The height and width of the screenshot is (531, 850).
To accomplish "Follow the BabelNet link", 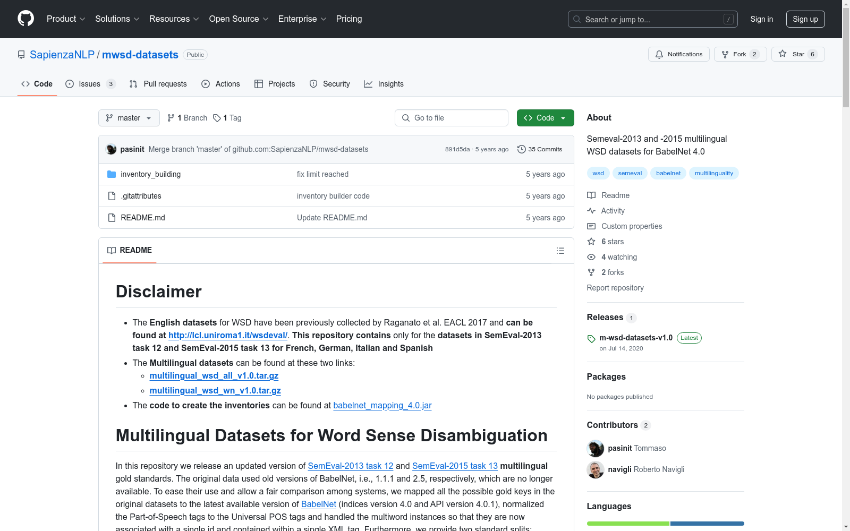I will coord(319,504).
